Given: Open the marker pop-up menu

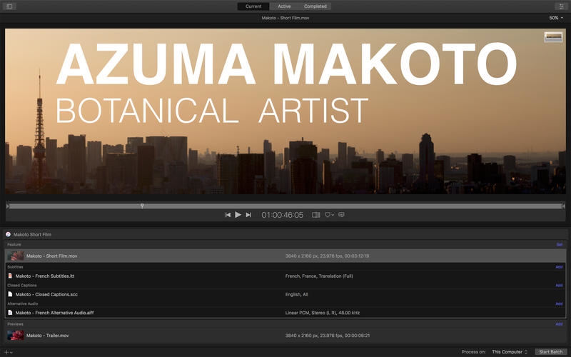Looking at the screenshot, I should [329, 215].
